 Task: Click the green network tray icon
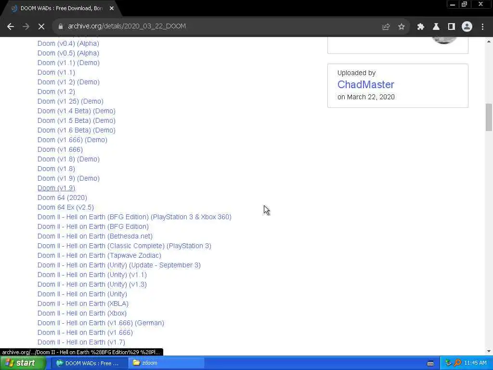pos(448,363)
